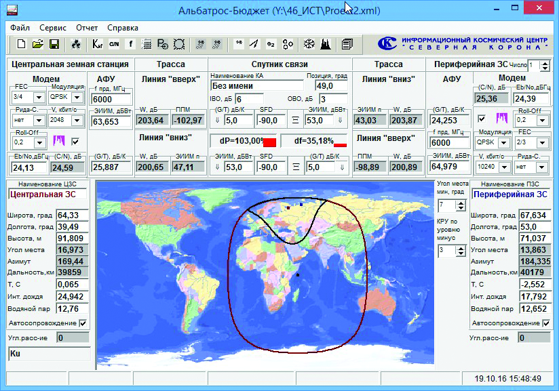The height and width of the screenshot is (391, 559).
Task: Open peripheral modem Roll-Off dropdown
Action: click(x=543, y=121)
